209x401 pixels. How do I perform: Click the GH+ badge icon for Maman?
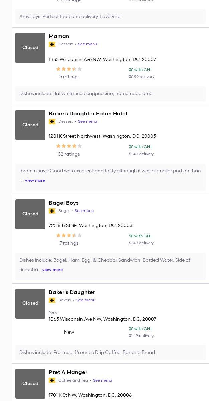tap(52, 44)
